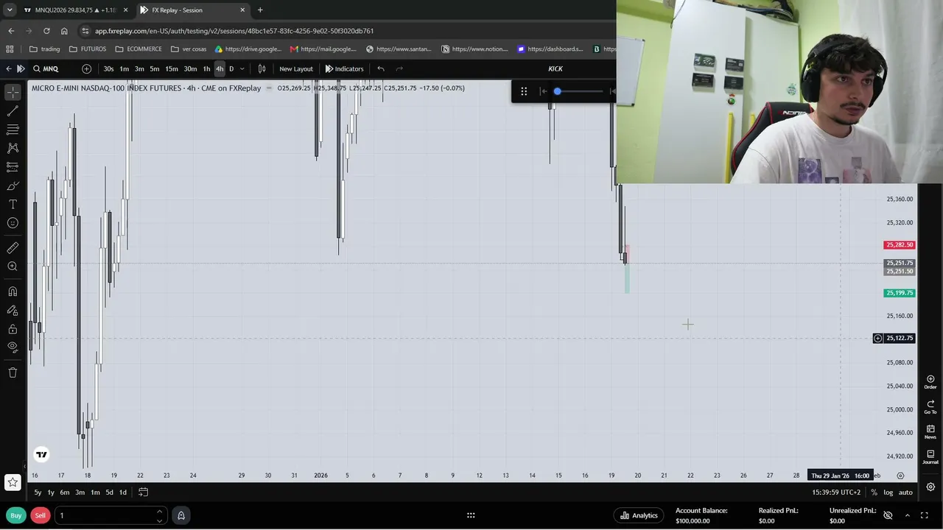Toggle percent scale mode

(x=874, y=492)
